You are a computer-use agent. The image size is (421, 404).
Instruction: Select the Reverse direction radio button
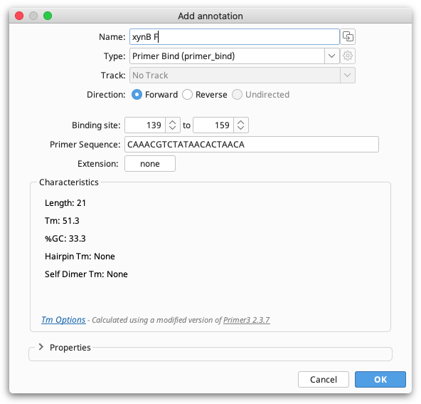tap(187, 95)
